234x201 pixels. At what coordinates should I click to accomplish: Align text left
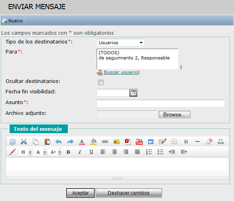(103, 152)
